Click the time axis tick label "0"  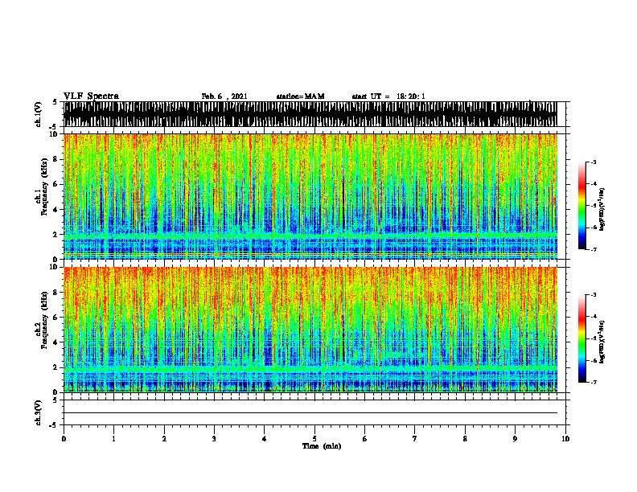click(x=64, y=439)
